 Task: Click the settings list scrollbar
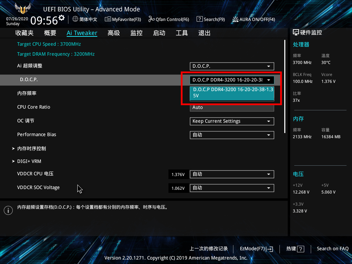pyautogui.click(x=285, y=86)
